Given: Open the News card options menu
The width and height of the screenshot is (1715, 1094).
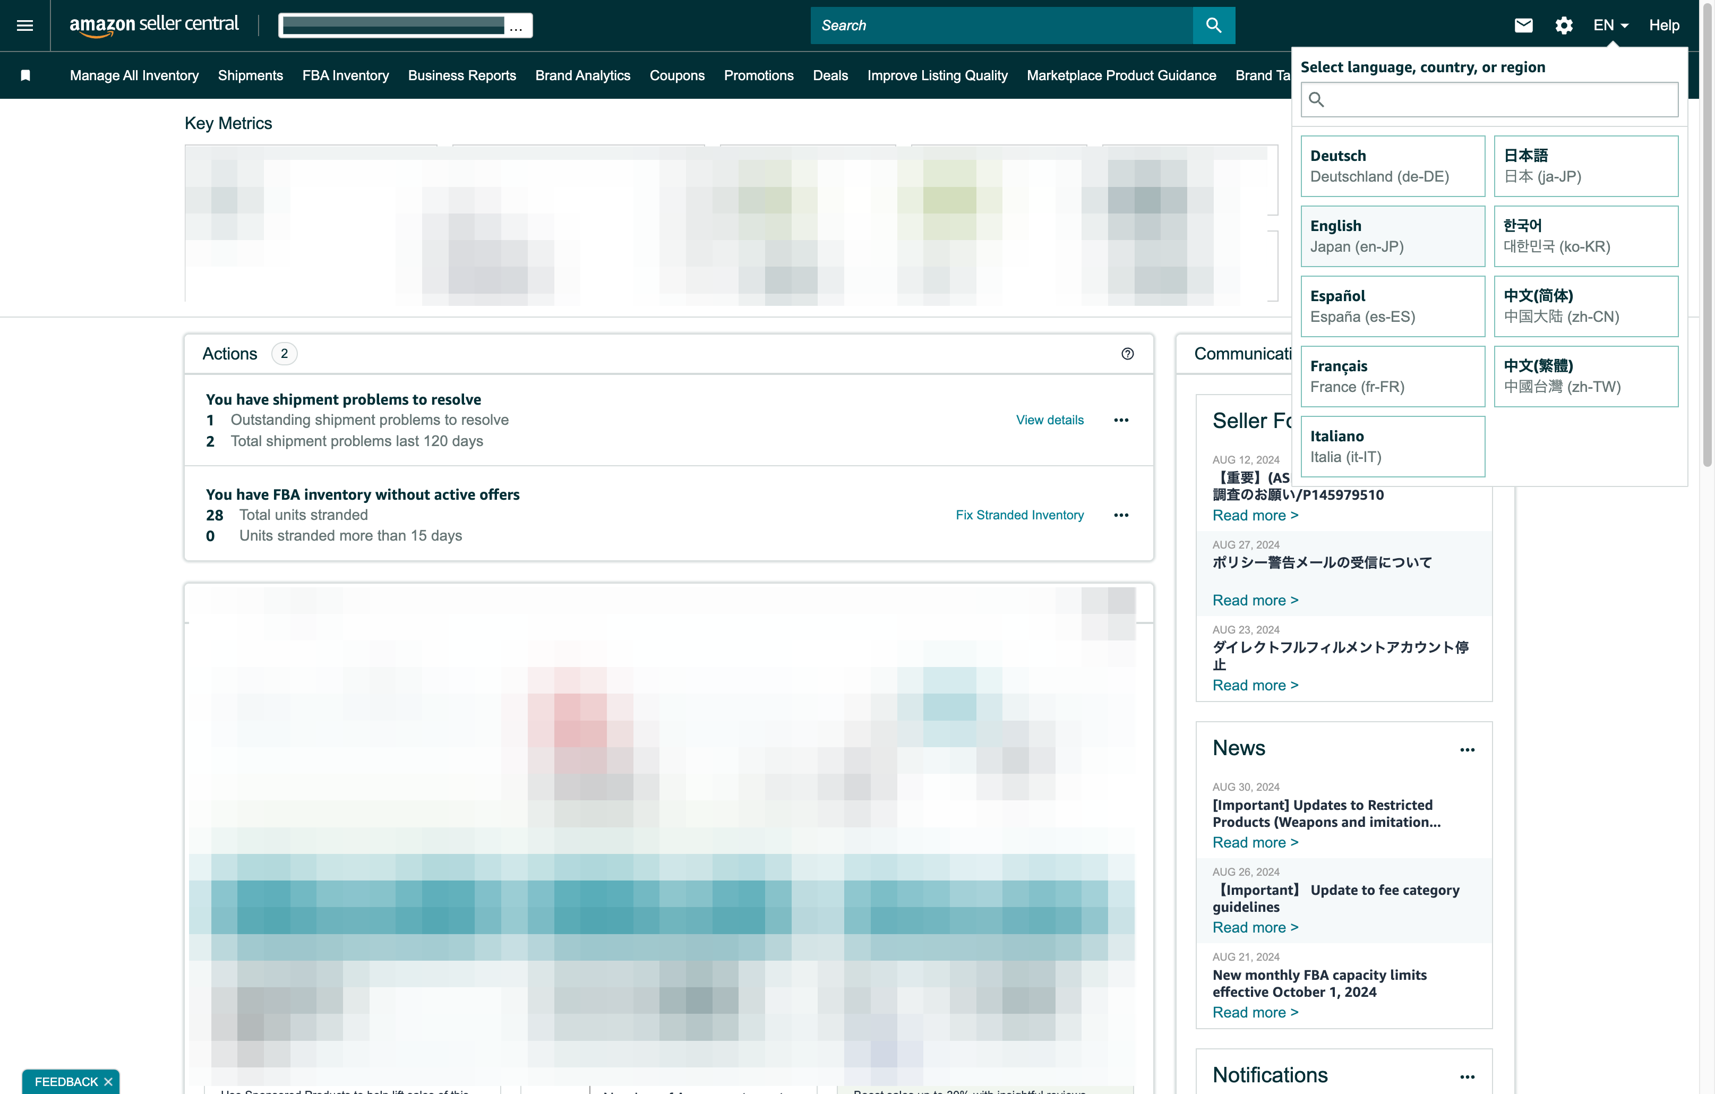Looking at the screenshot, I should click(x=1467, y=750).
